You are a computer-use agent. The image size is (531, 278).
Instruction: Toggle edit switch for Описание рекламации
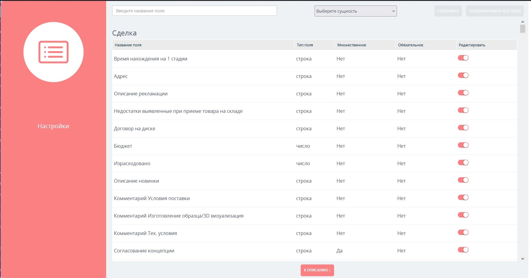463,93
